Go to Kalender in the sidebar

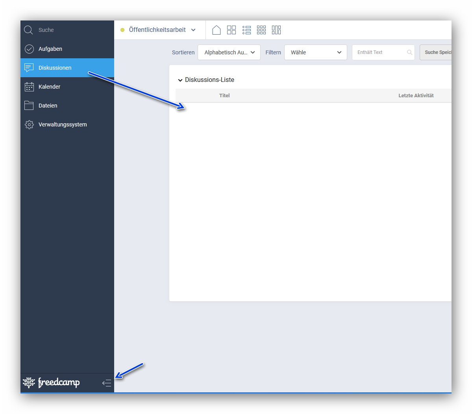coord(49,87)
